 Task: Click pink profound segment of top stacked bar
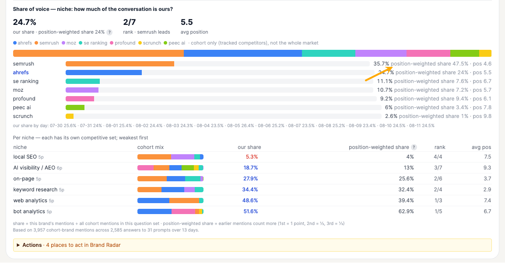coord(428,53)
